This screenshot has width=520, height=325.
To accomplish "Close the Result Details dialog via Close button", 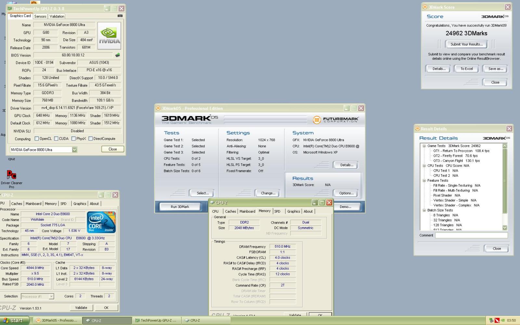I will [497, 249].
